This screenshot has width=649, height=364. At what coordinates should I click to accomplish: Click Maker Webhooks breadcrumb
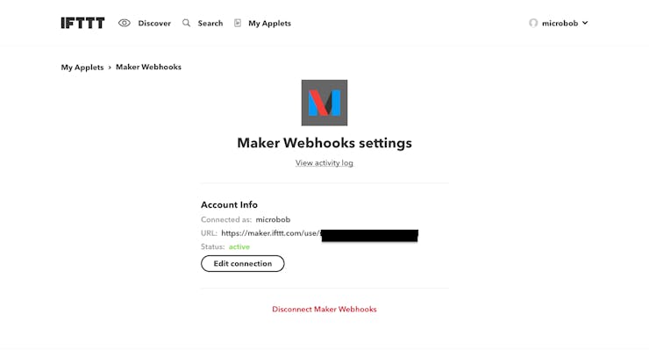click(x=148, y=67)
